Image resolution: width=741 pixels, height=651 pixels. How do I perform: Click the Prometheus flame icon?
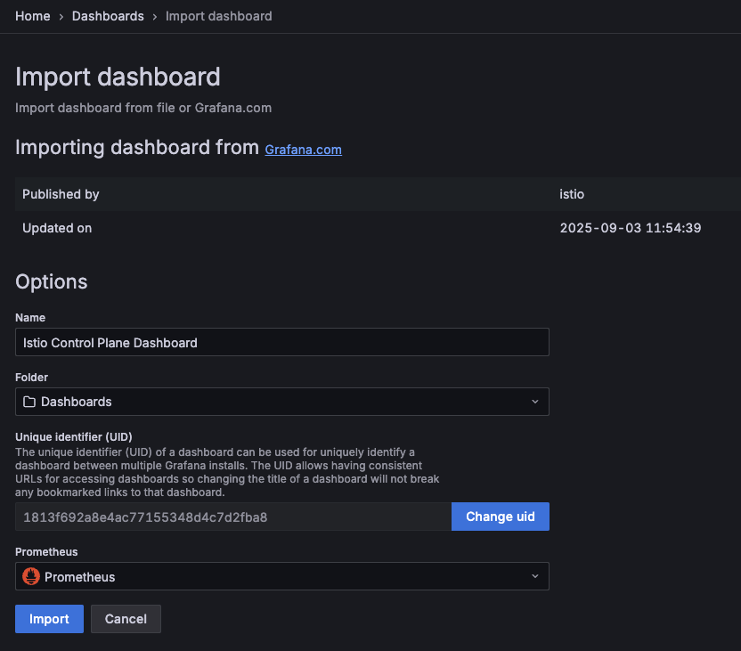tap(31, 576)
